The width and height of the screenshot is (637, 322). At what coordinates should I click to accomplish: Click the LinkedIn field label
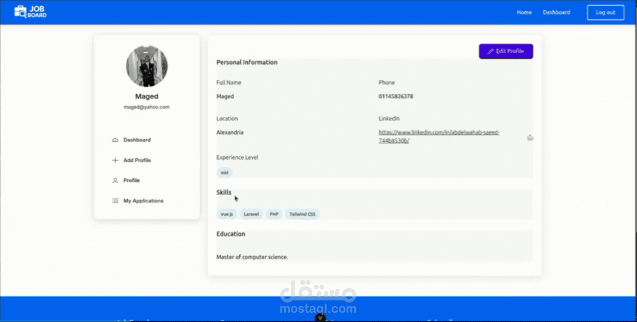(389, 118)
